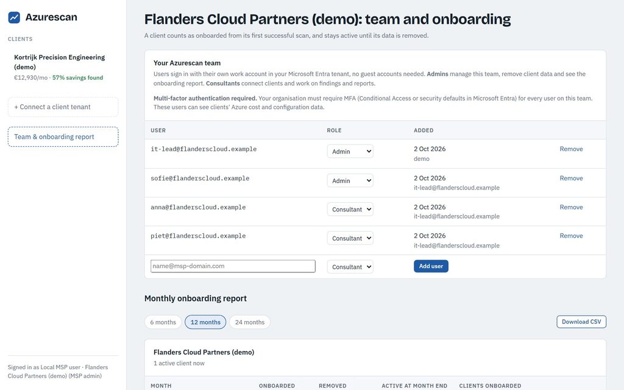
Task: Click the ADDED column header
Action: coord(424,130)
